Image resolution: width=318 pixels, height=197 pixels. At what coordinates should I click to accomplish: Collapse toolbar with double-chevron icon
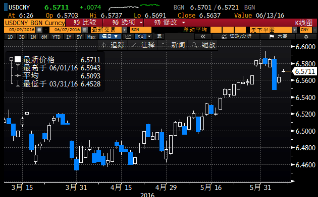pos(203,37)
